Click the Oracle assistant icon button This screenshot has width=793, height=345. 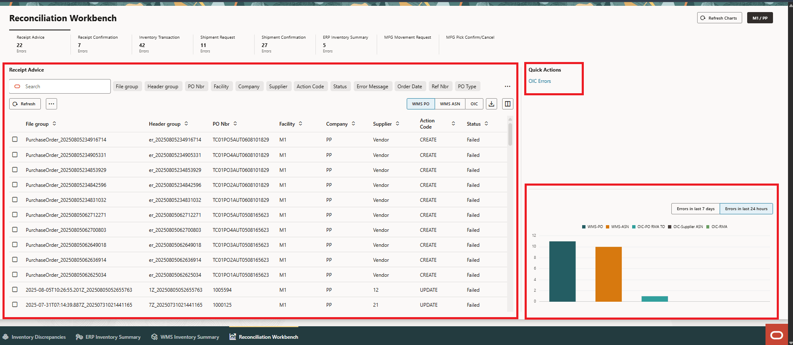click(777, 335)
